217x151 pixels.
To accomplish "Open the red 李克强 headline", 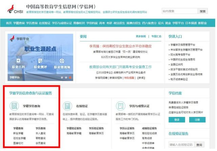I will click(120, 46).
